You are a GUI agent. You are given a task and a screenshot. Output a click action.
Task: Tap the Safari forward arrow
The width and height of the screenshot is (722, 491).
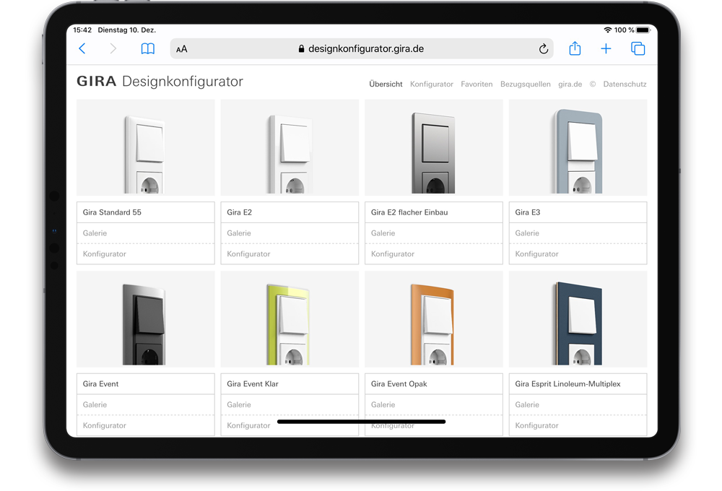point(113,48)
